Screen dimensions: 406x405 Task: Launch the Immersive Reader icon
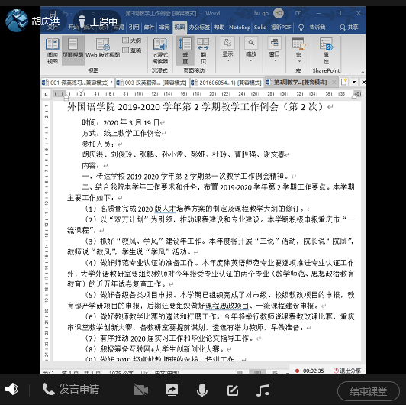point(159,51)
